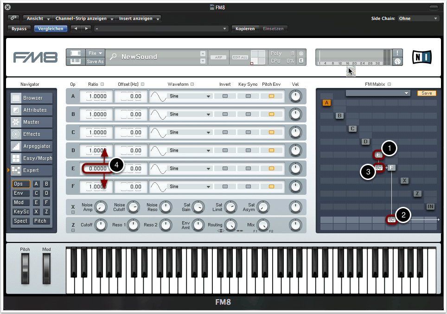Screen dimensions: 447x314
Task: Open the Easy/Morph page
Action: point(31,158)
